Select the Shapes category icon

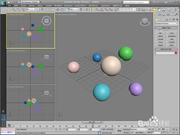click(160, 19)
